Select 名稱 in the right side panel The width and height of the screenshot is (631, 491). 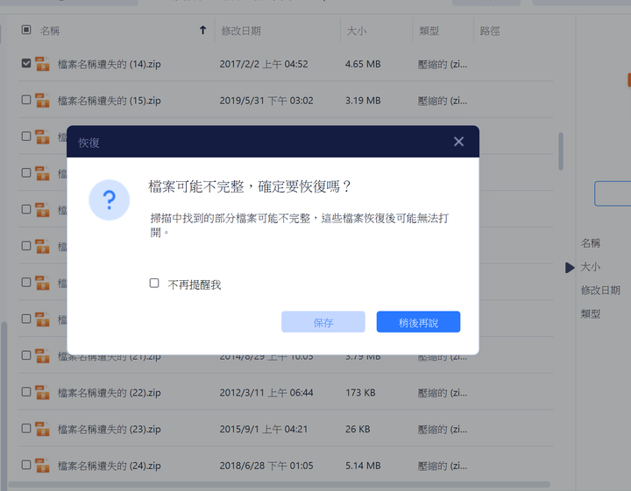point(591,243)
